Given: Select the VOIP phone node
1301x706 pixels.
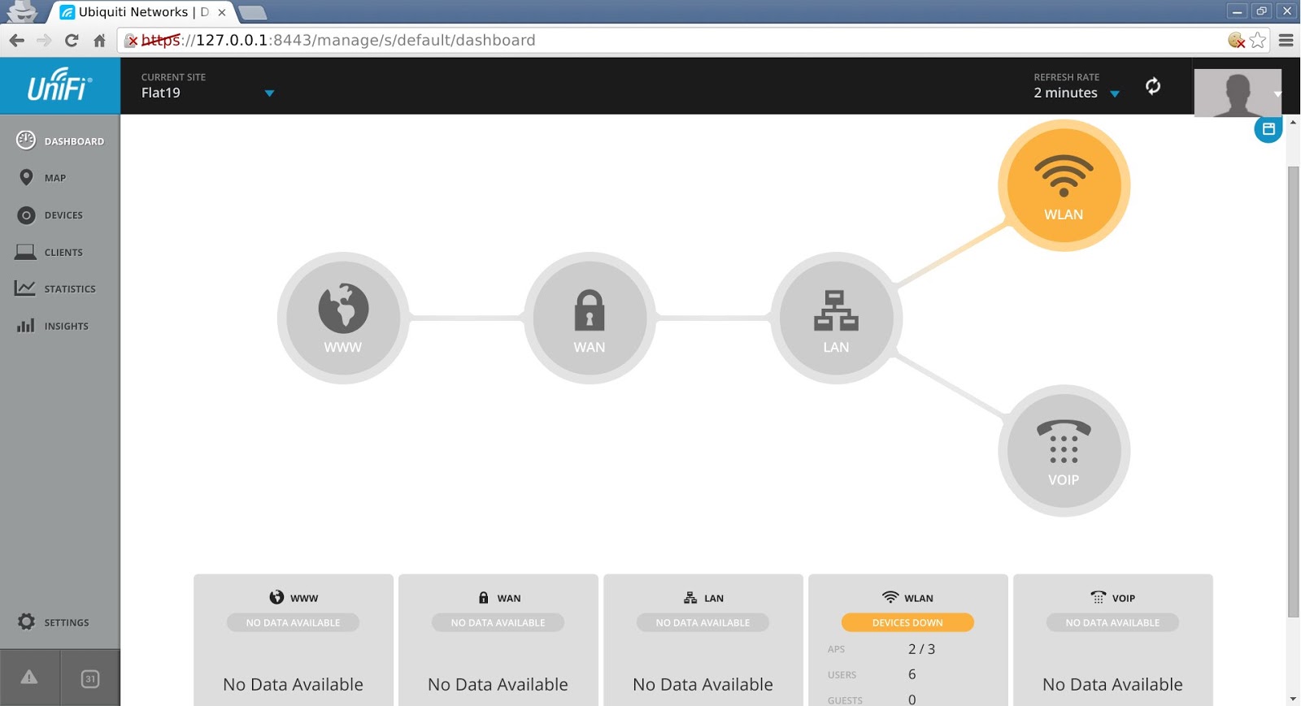Looking at the screenshot, I should click(1064, 450).
